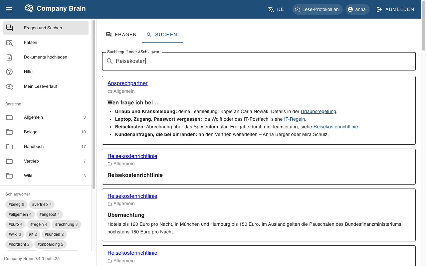Switch to the Fragen tab
426x266 pixels.
pyautogui.click(x=121, y=35)
